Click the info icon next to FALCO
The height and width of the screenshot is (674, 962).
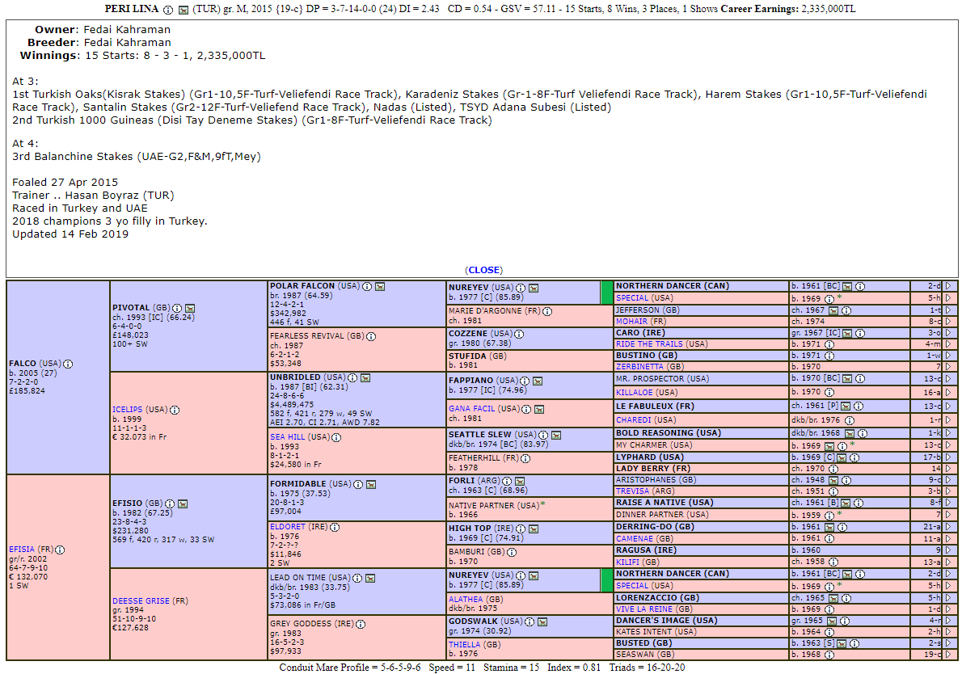[x=68, y=364]
